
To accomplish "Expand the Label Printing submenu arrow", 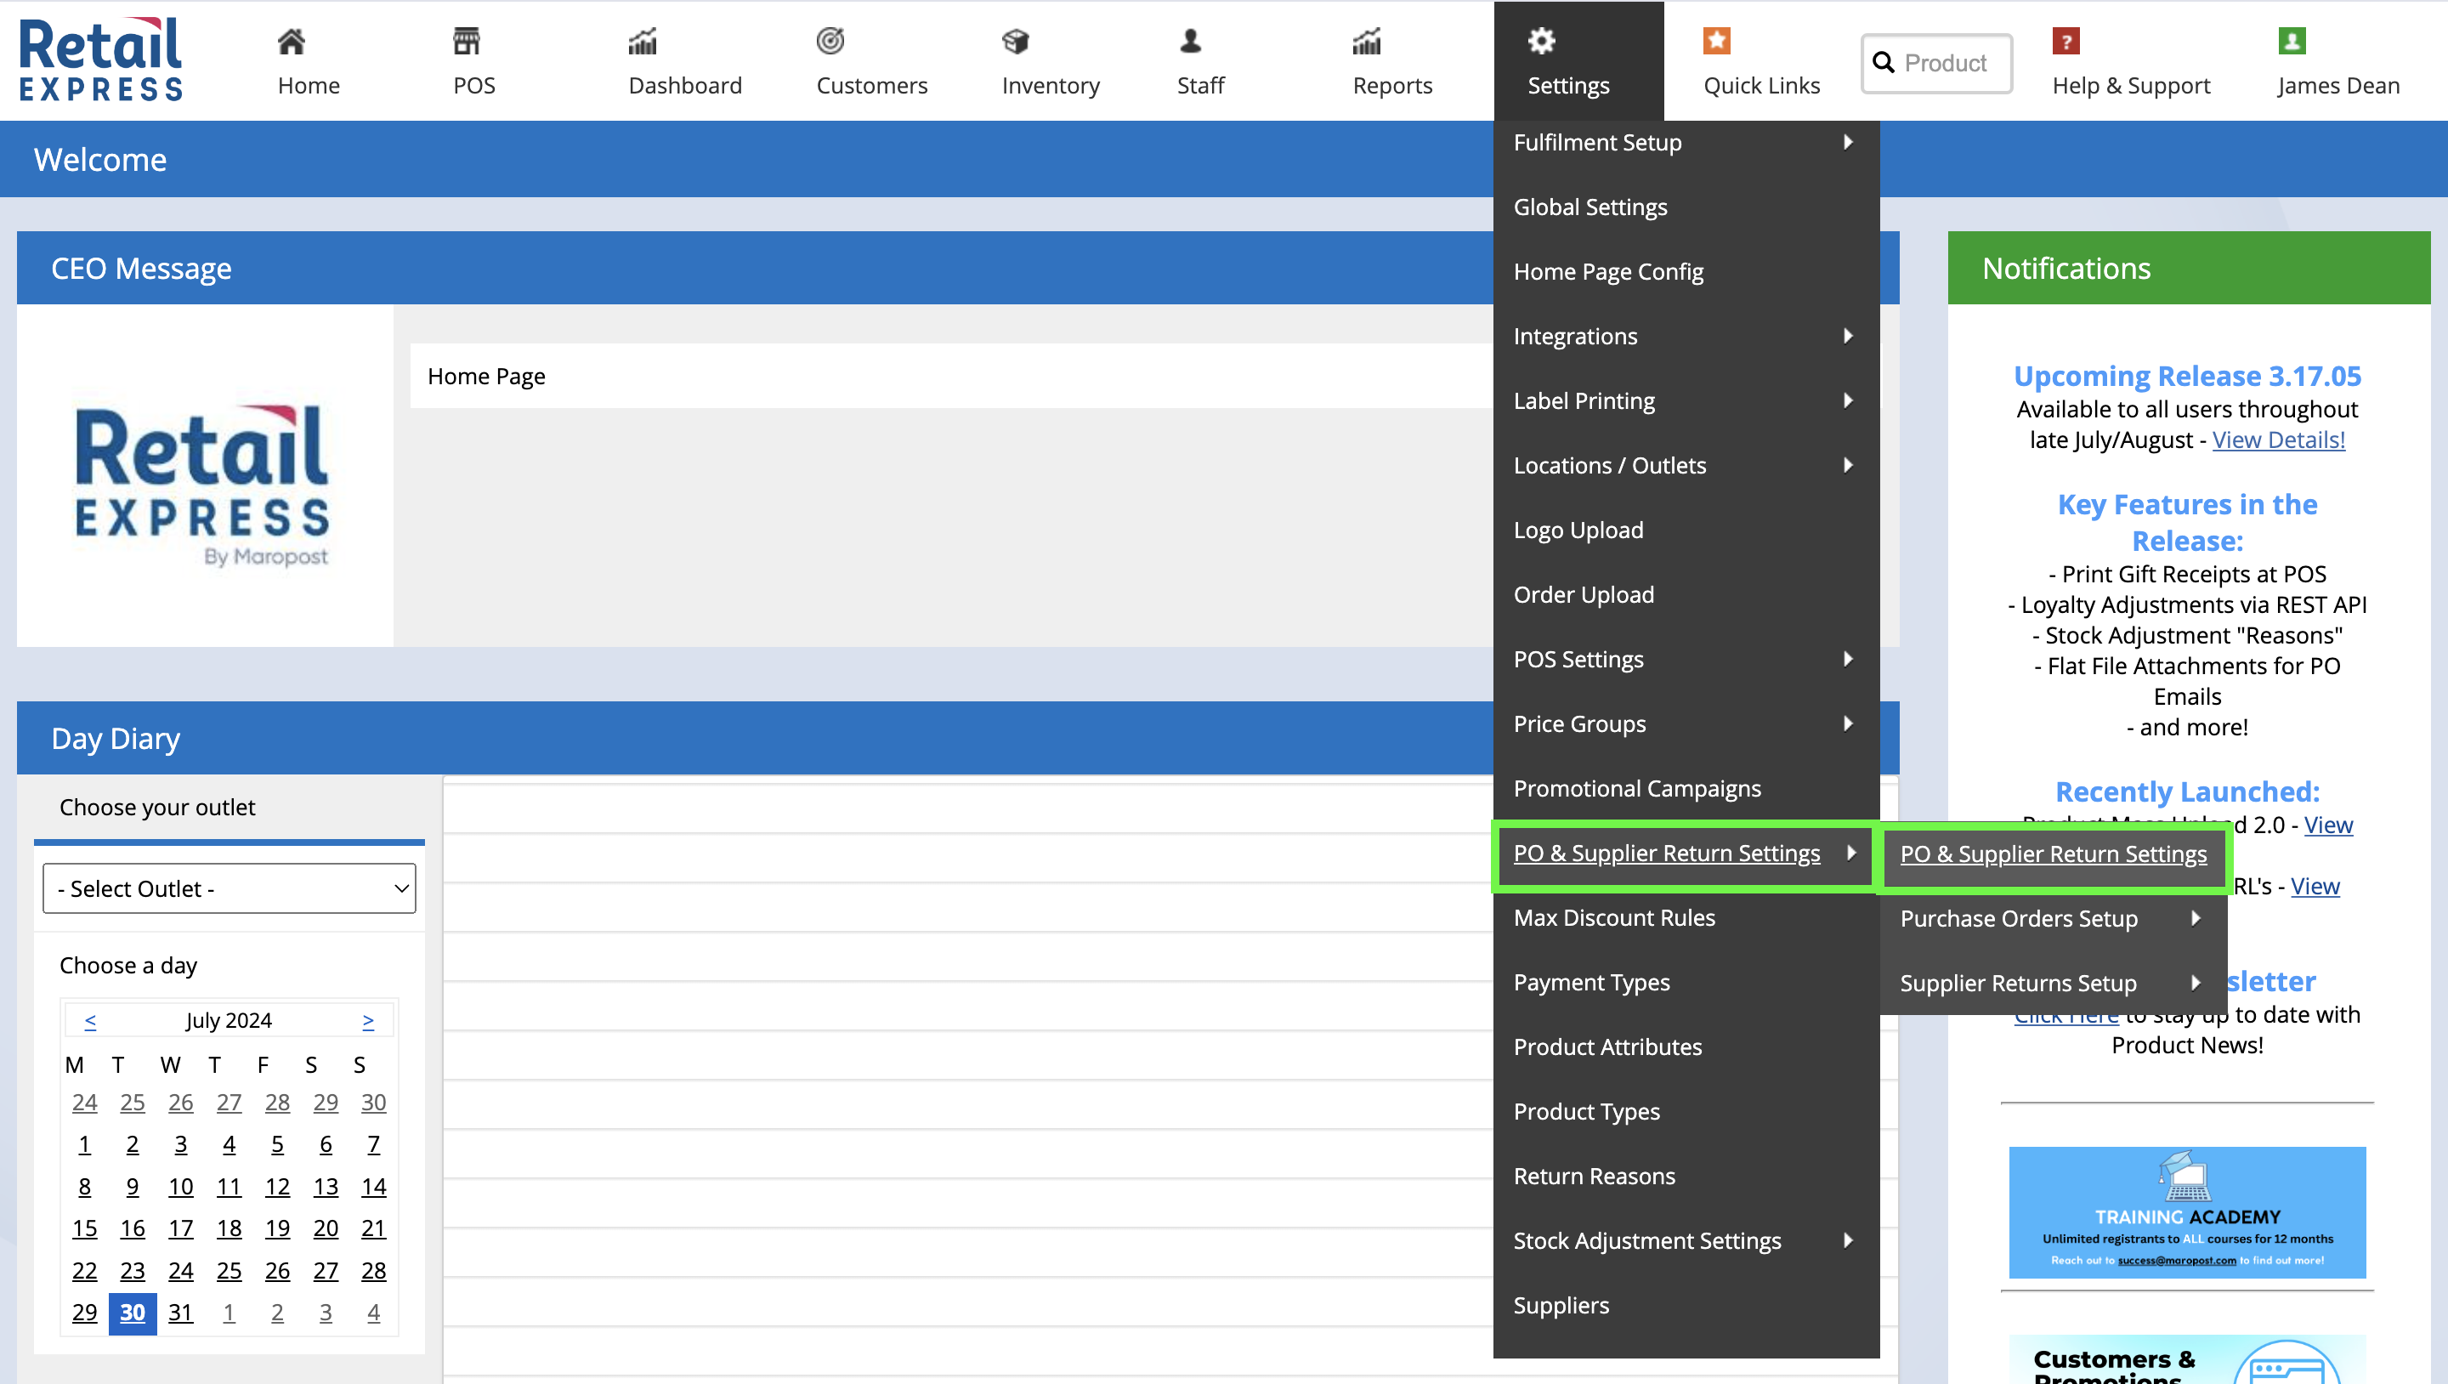I will pos(1847,400).
